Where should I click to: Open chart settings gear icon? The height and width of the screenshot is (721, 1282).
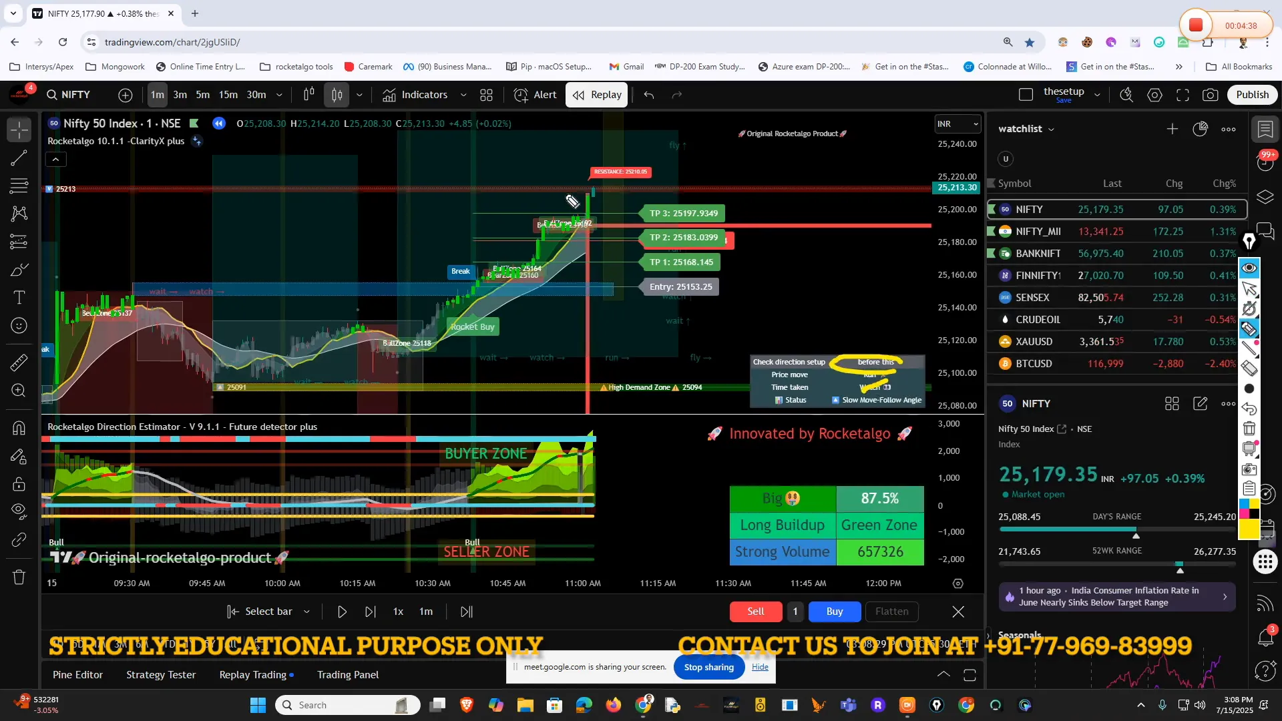(1154, 95)
